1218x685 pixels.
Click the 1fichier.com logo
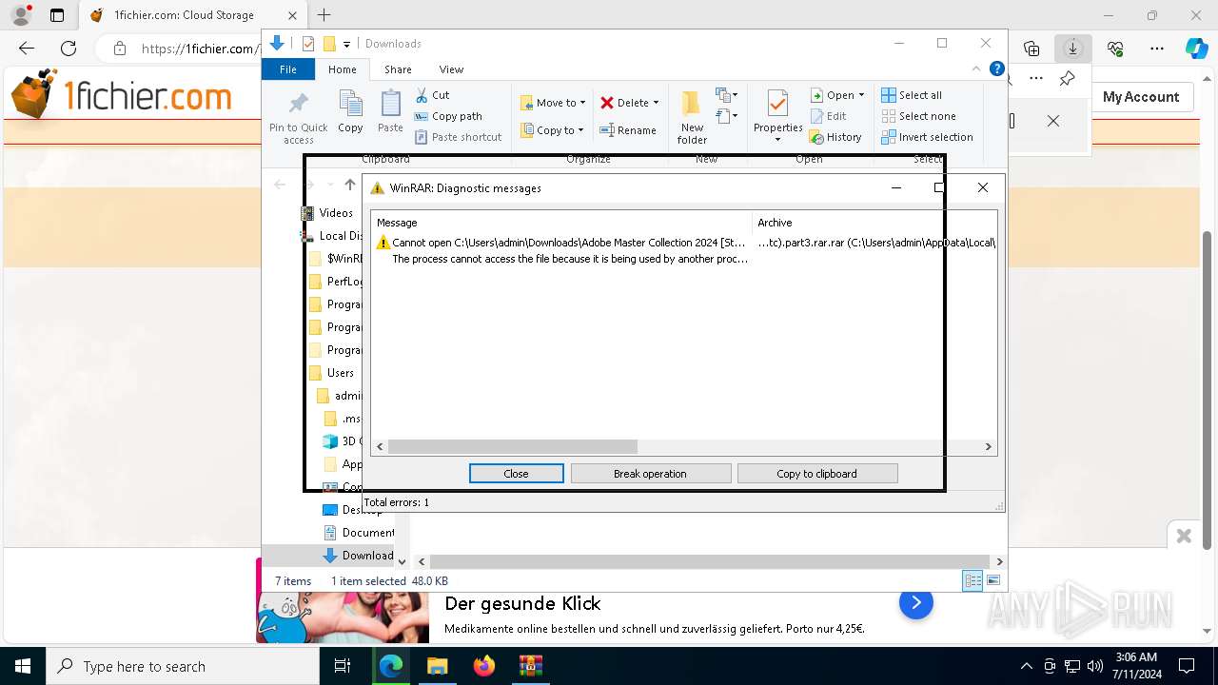coord(122,95)
